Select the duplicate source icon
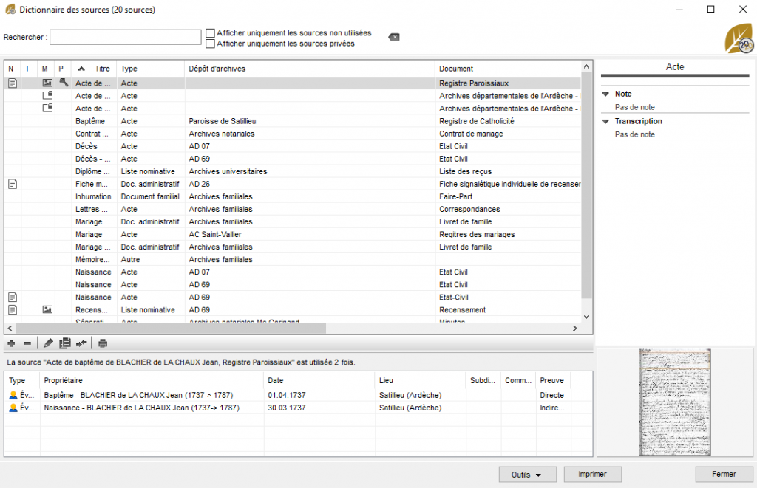The width and height of the screenshot is (757, 488). (64, 343)
